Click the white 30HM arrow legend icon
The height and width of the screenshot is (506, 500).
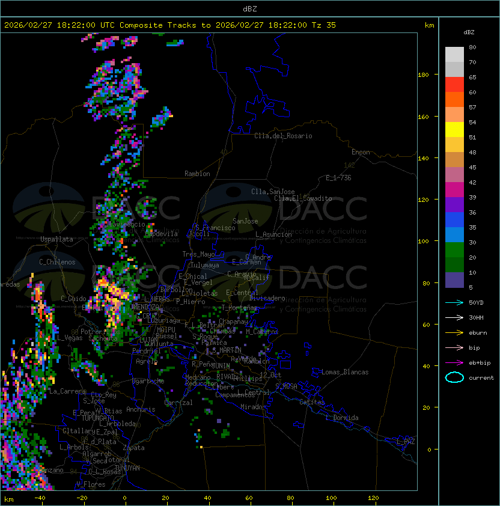(454, 317)
